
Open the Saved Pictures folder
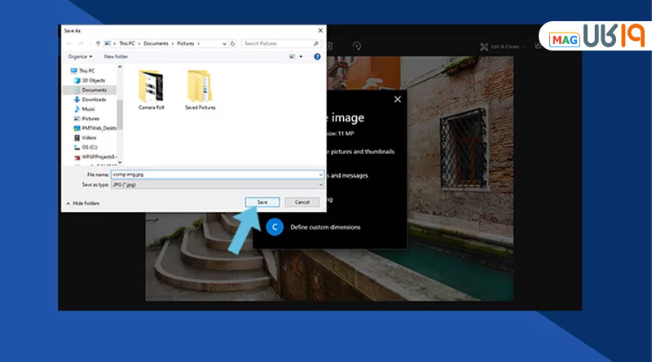(x=200, y=90)
